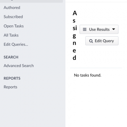Expand the Use Results dropdown caret
Screen dimensions: 127x127
[114, 29]
